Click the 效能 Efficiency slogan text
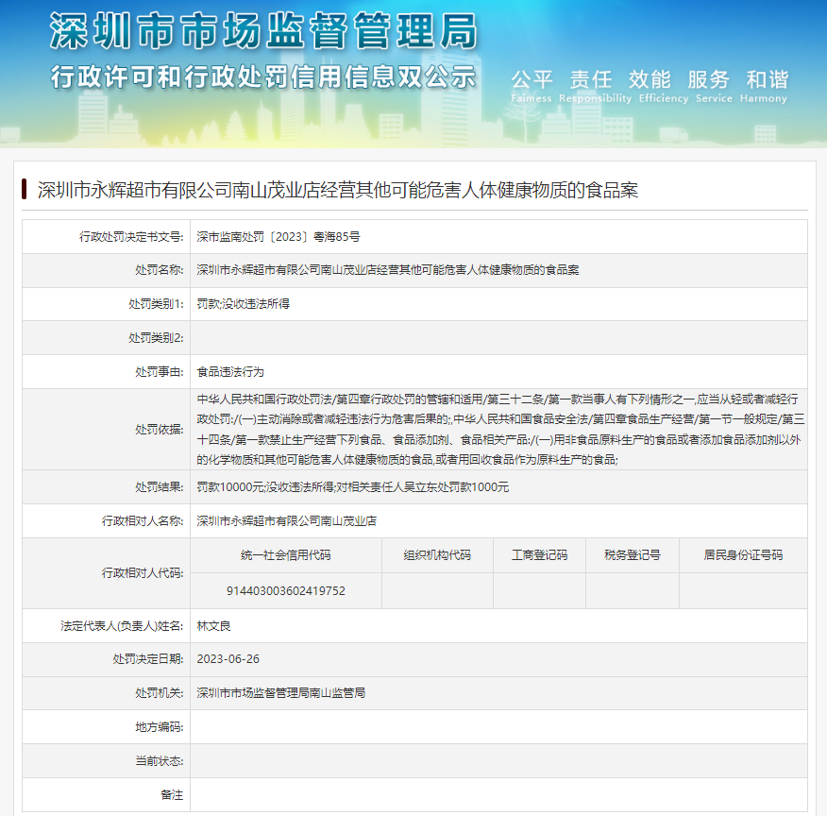 pyautogui.click(x=664, y=86)
